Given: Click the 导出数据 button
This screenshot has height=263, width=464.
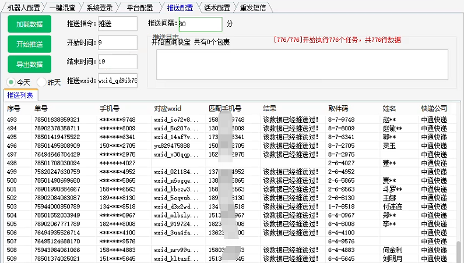Looking at the screenshot, I should [x=29, y=64].
